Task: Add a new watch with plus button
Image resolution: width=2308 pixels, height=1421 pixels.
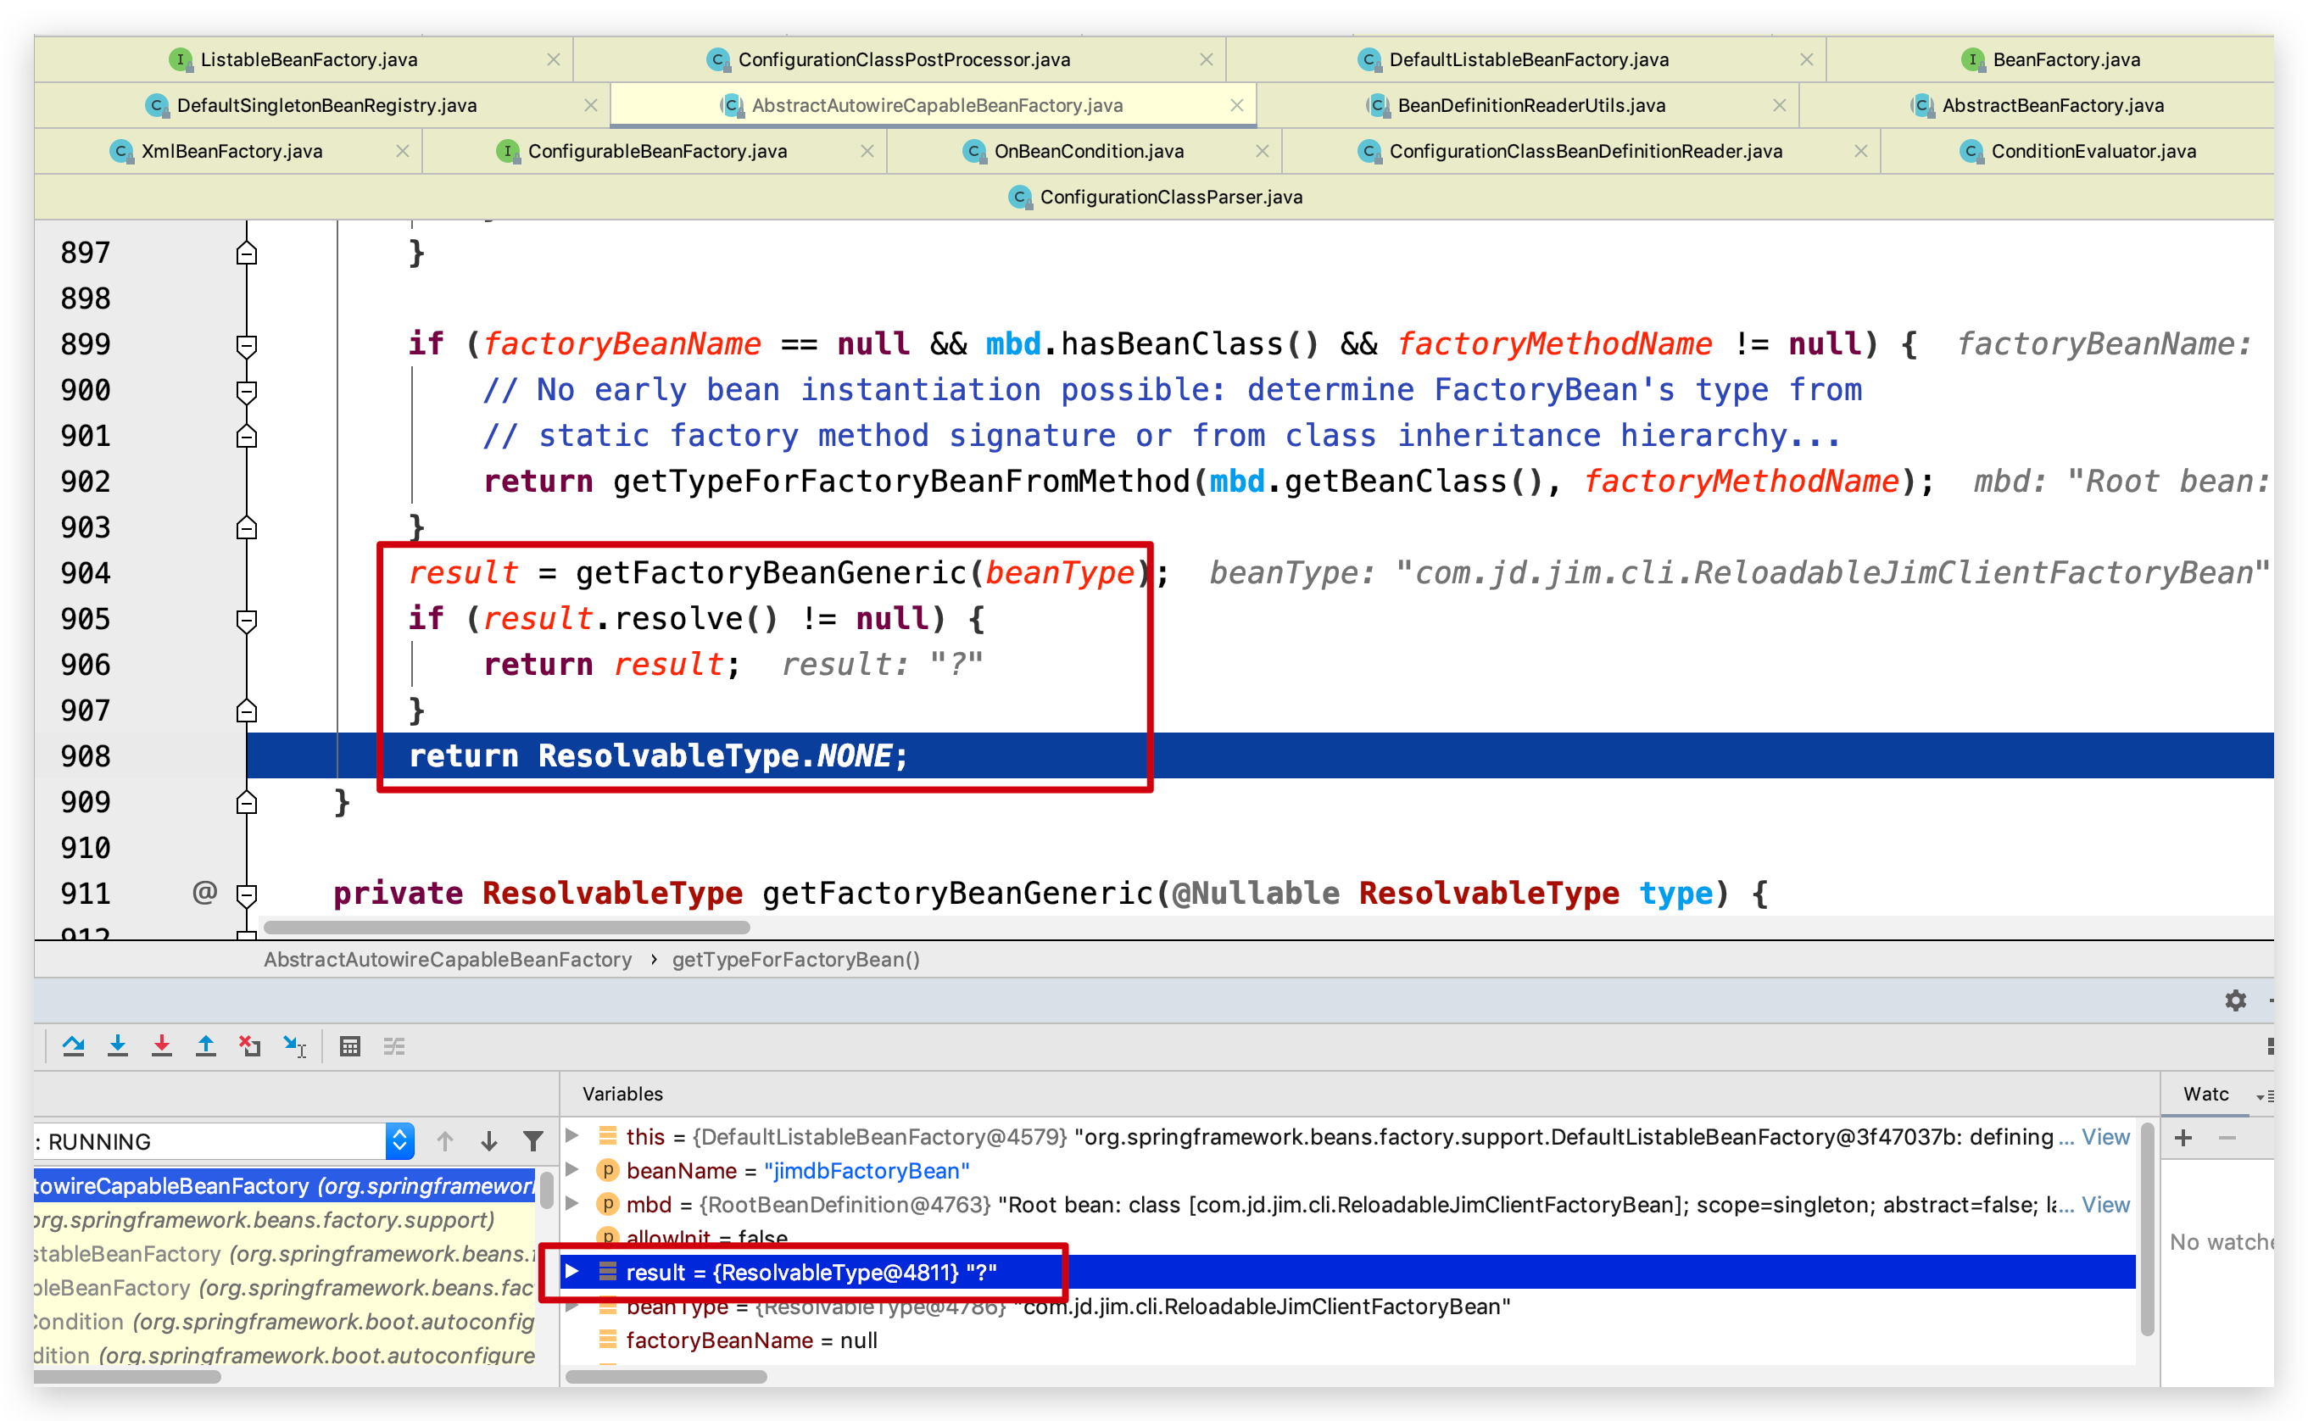Action: coord(2183,1138)
